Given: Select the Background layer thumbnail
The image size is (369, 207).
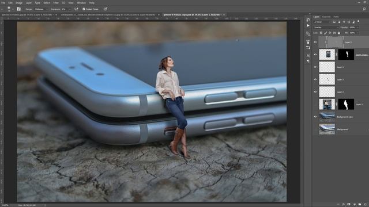Looking at the screenshot, I should pyautogui.click(x=327, y=129).
